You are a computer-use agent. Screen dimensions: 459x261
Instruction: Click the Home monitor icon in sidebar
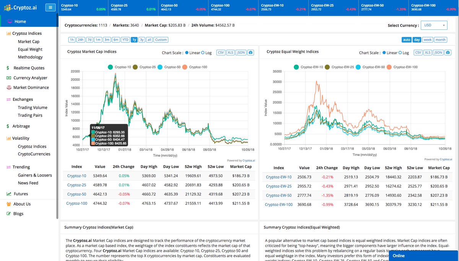pos(10,22)
